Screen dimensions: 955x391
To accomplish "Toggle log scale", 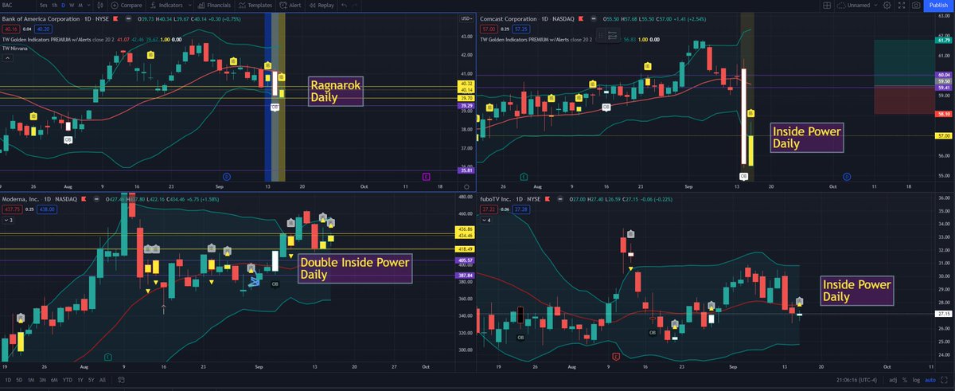I will click(x=916, y=380).
